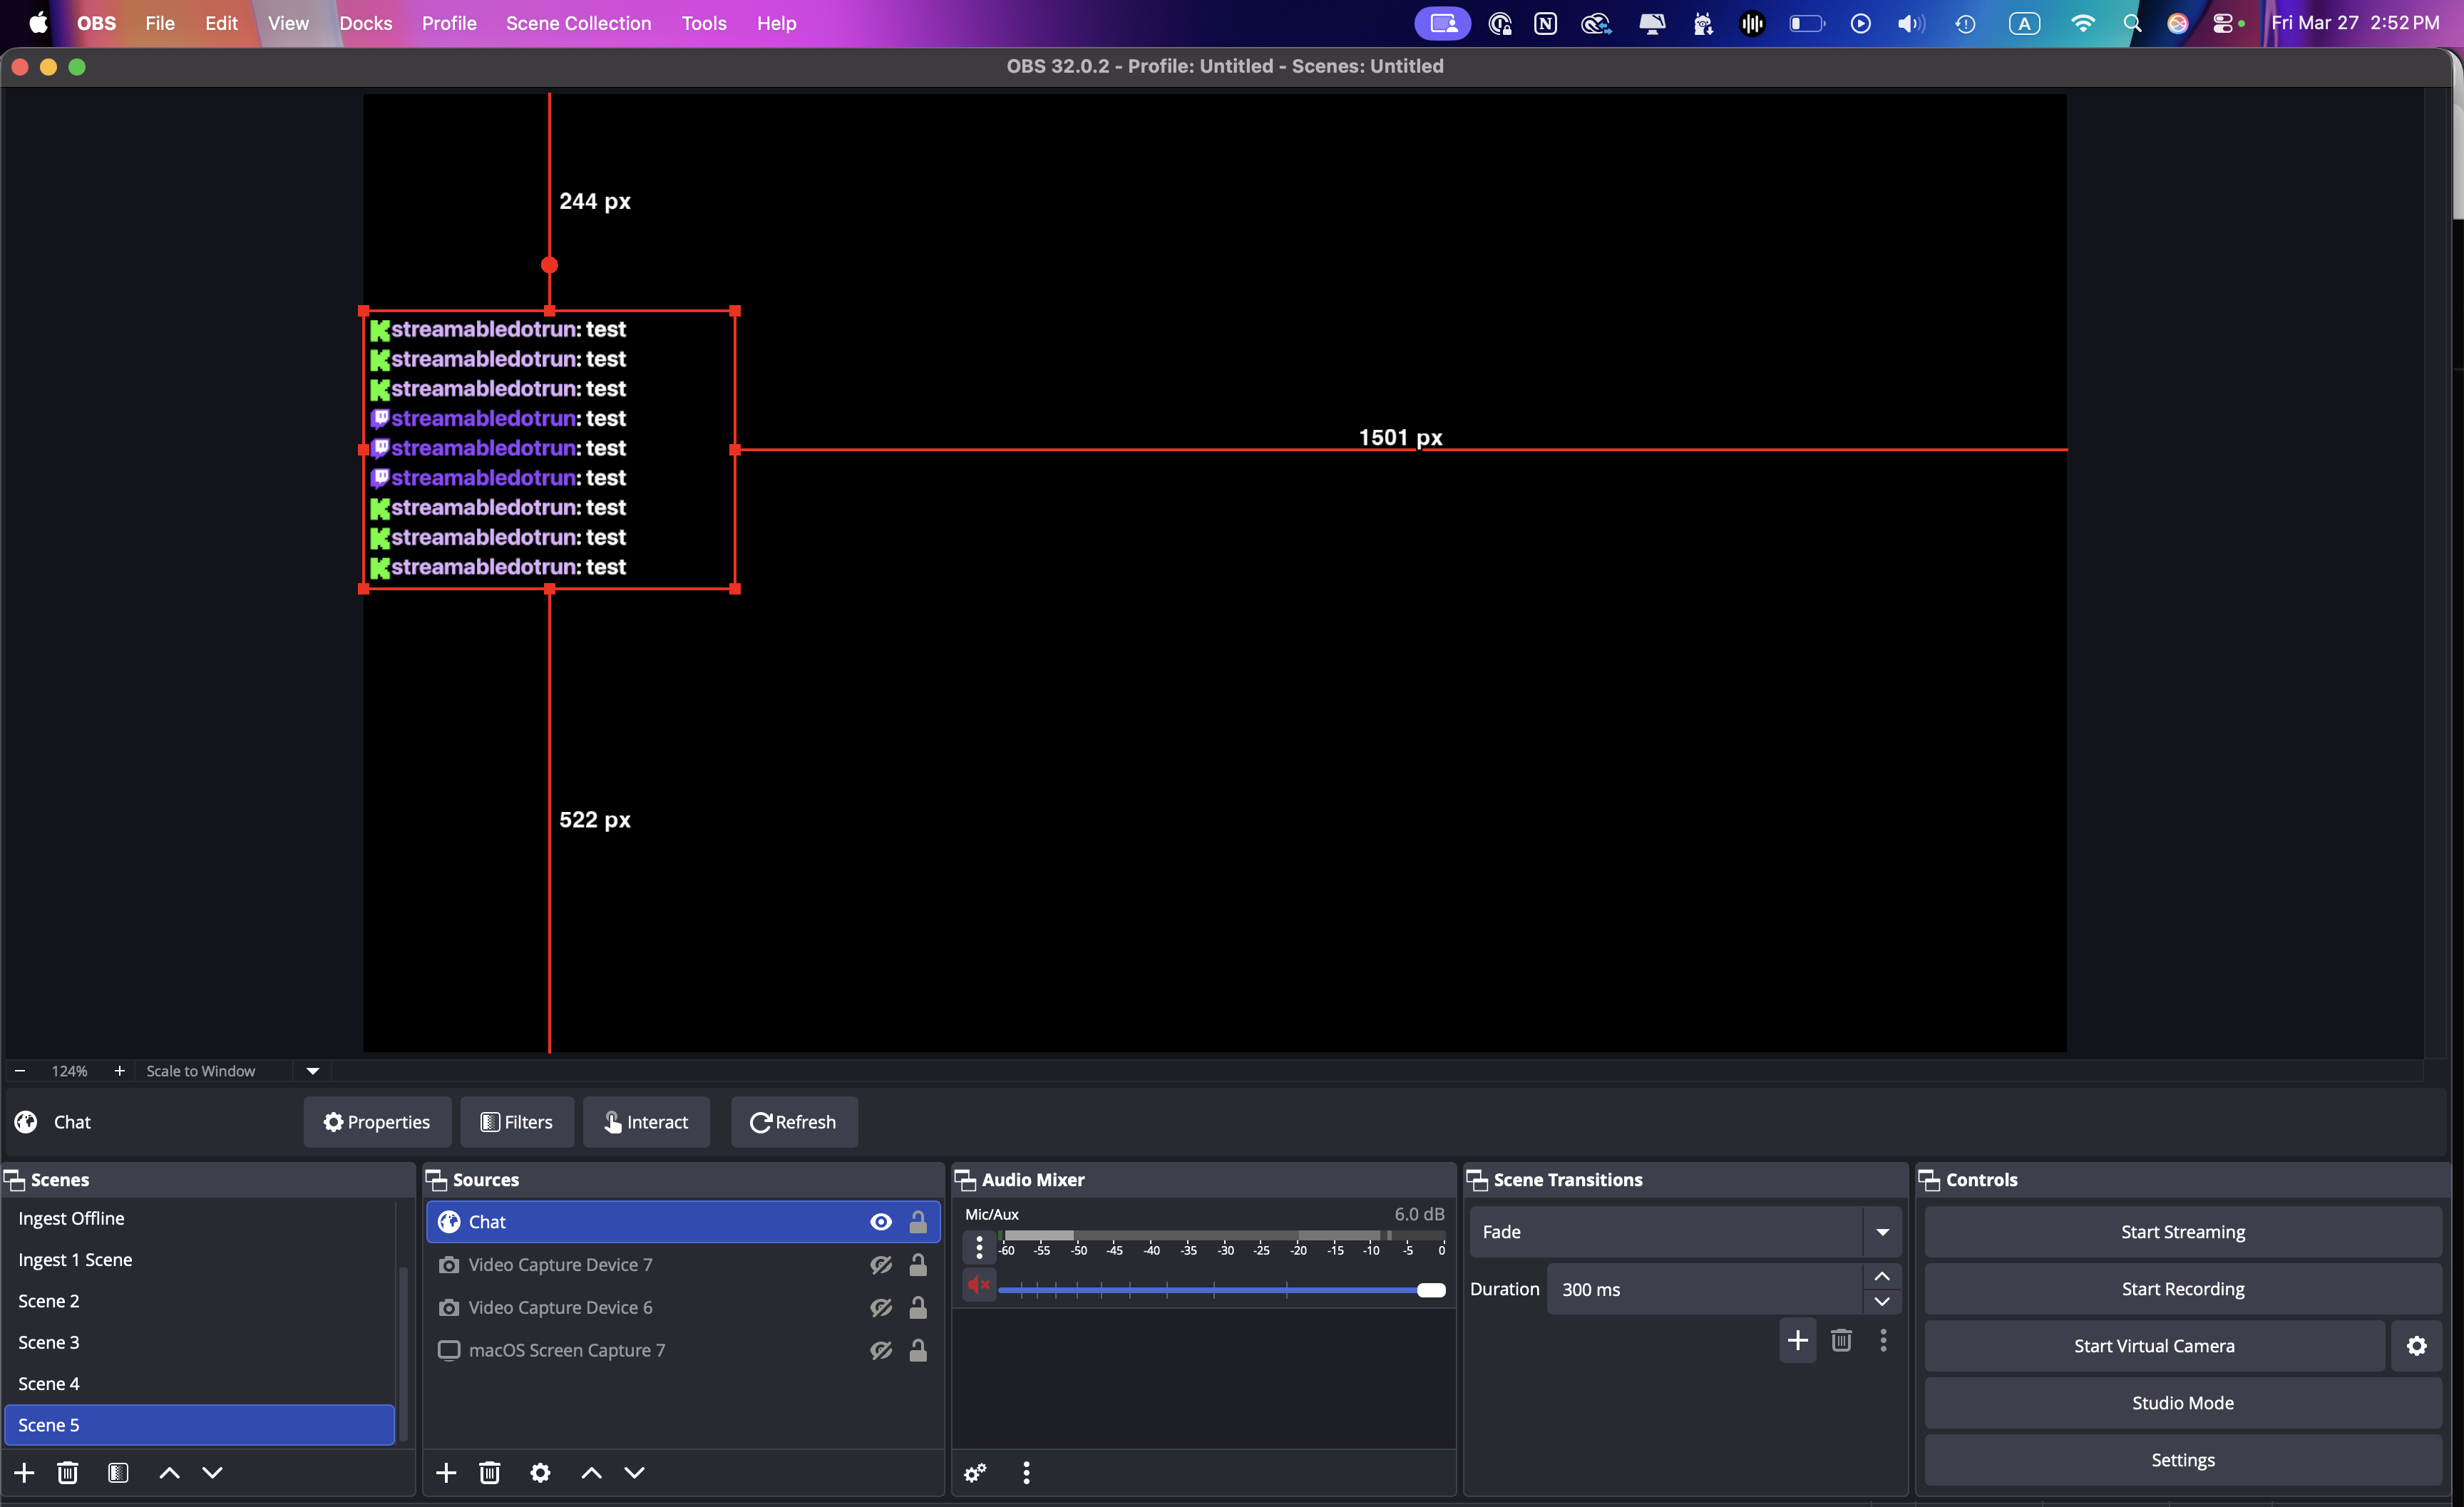Open the Fade transition dropdown

tap(1884, 1232)
